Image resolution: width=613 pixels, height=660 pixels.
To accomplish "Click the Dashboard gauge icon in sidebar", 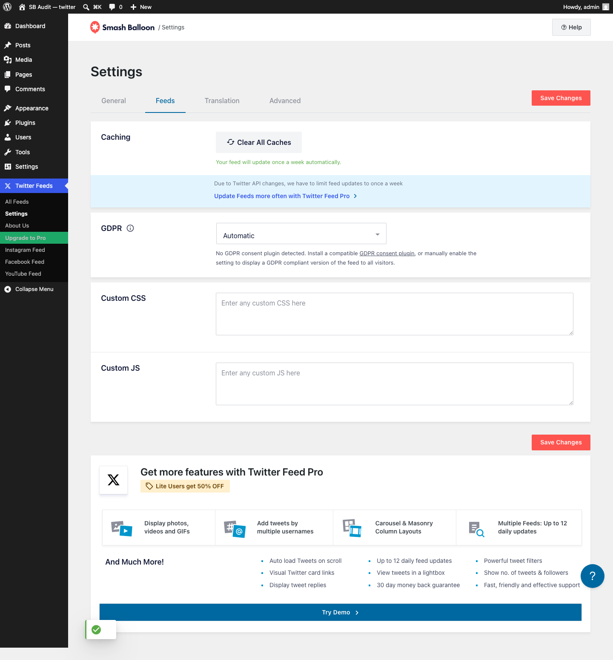I will pos(8,26).
